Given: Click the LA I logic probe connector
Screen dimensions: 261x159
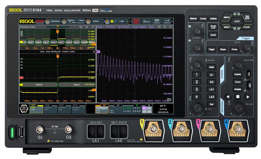Looking at the screenshot, I should [96, 131].
